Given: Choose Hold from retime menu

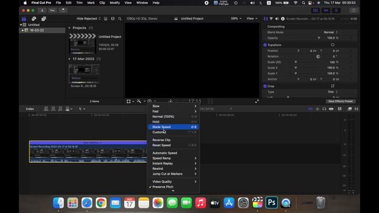Looking at the screenshot, I should (174, 122).
